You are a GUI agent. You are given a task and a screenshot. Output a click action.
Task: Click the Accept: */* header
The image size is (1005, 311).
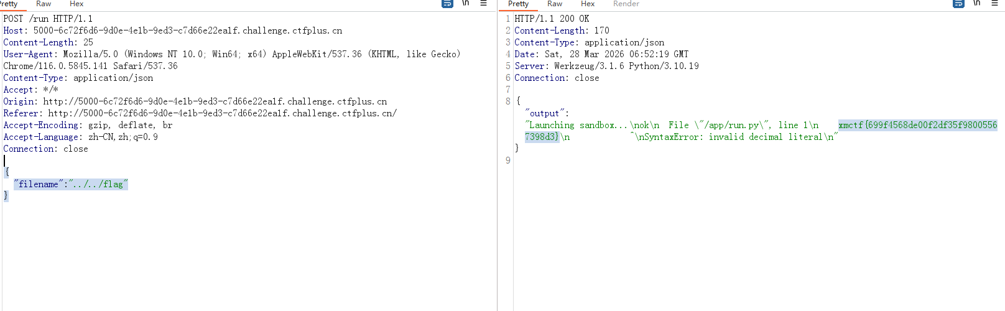31,90
